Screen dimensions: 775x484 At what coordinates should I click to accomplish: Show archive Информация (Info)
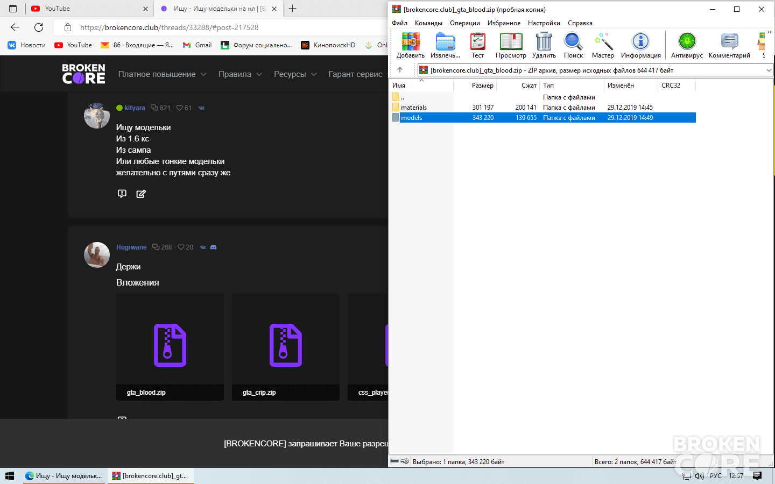point(640,45)
